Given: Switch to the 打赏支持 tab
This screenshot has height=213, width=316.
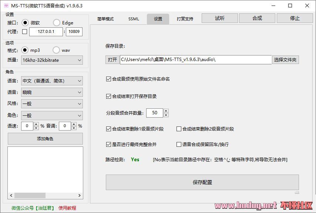Looking at the screenshot, I should [x=185, y=19].
